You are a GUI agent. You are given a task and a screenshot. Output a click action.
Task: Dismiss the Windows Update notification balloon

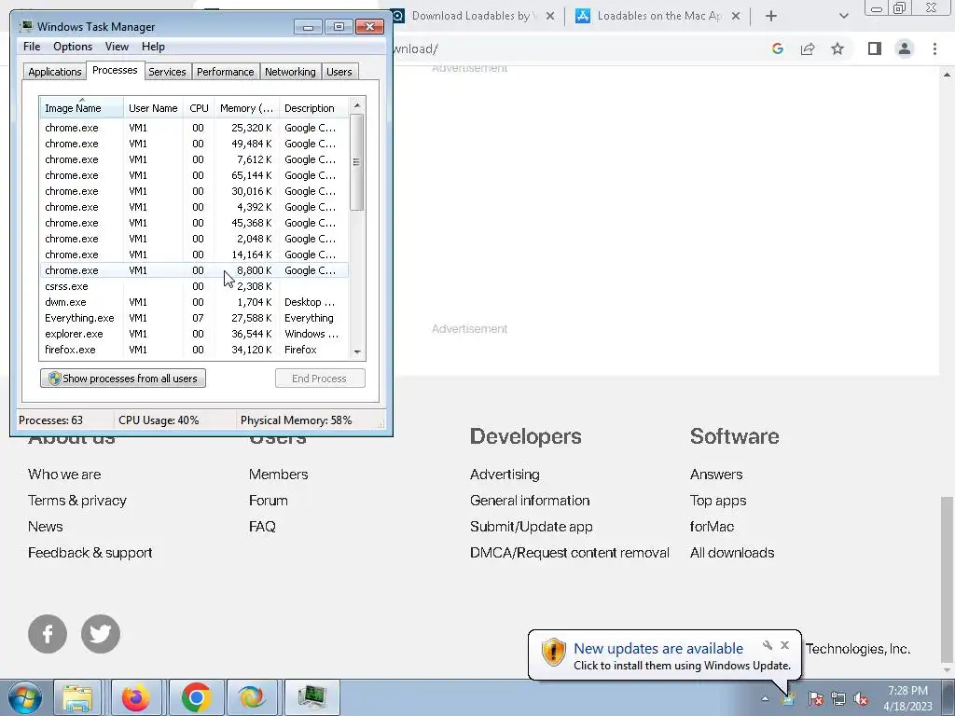[x=784, y=645]
